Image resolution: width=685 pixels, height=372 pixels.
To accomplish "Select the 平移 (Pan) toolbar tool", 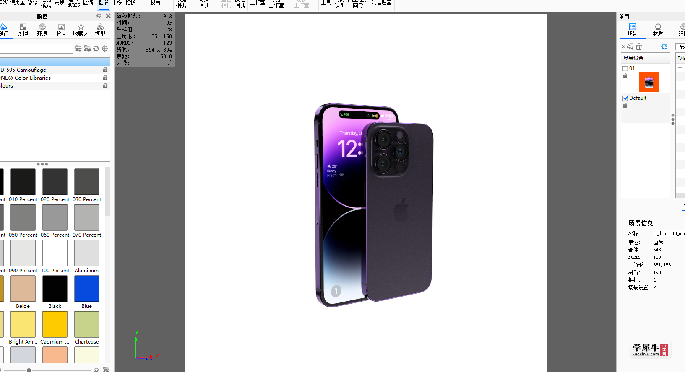I will click(117, 3).
